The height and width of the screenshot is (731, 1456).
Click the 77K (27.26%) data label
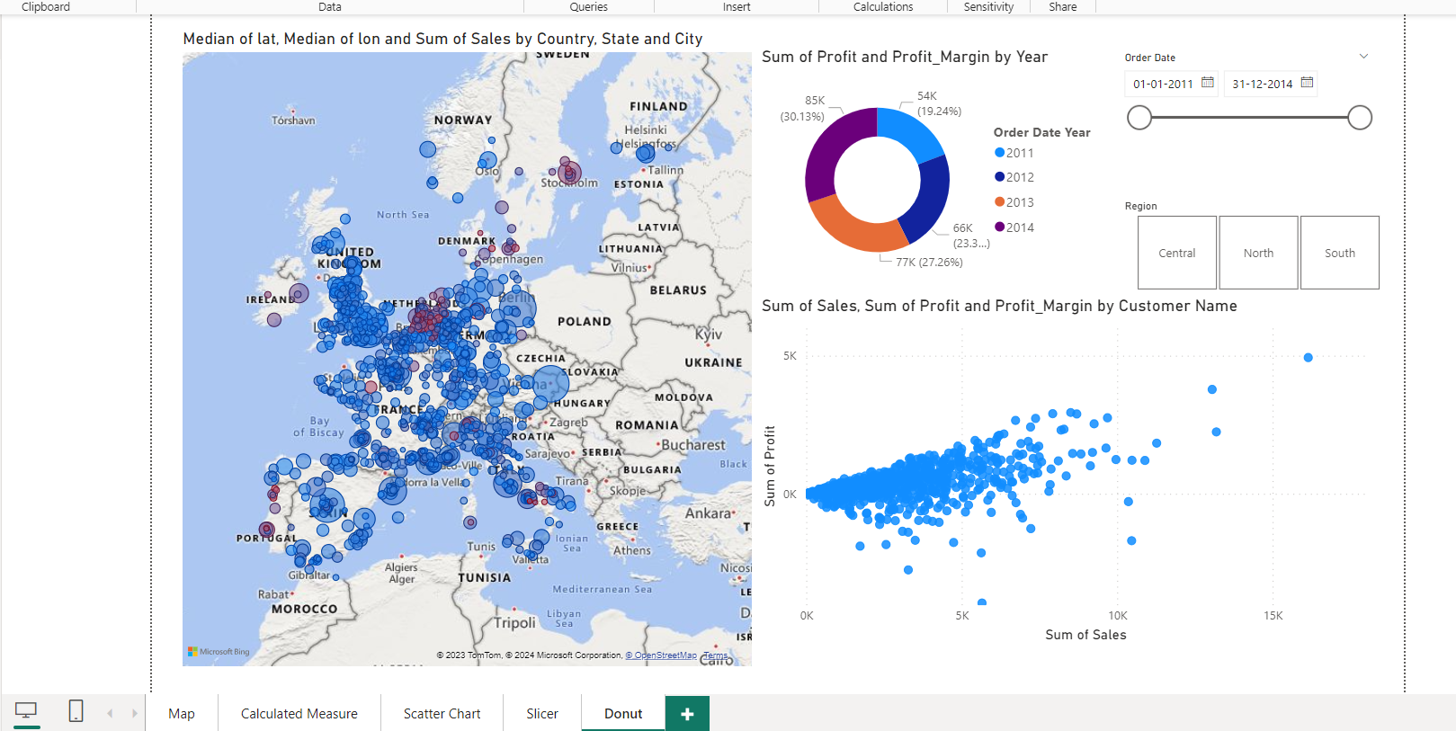pos(929,263)
